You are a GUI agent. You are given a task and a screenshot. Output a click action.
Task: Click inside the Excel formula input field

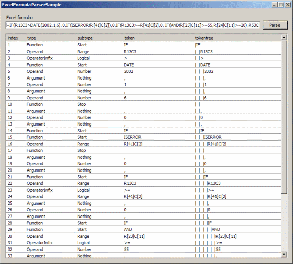[133, 25]
